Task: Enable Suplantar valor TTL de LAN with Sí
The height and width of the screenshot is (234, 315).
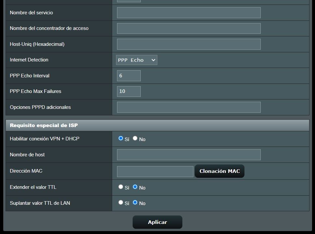Action: pyautogui.click(x=121, y=202)
